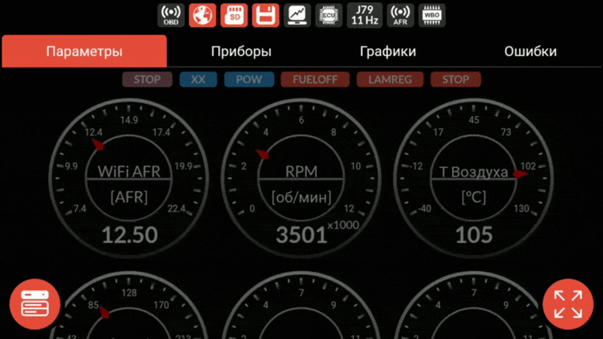Go to the Ошибки tab
603x339 pixels.
[x=530, y=51]
